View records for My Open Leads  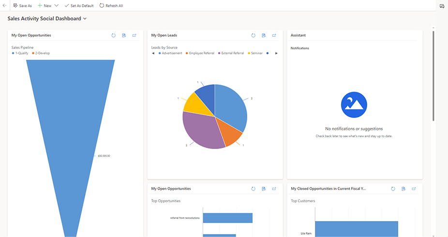264,35
